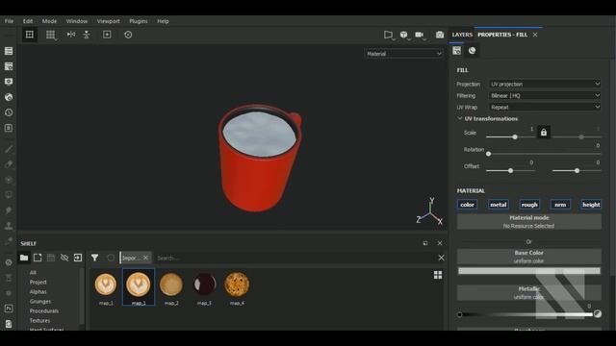Open the history clock icon

[x=9, y=112]
